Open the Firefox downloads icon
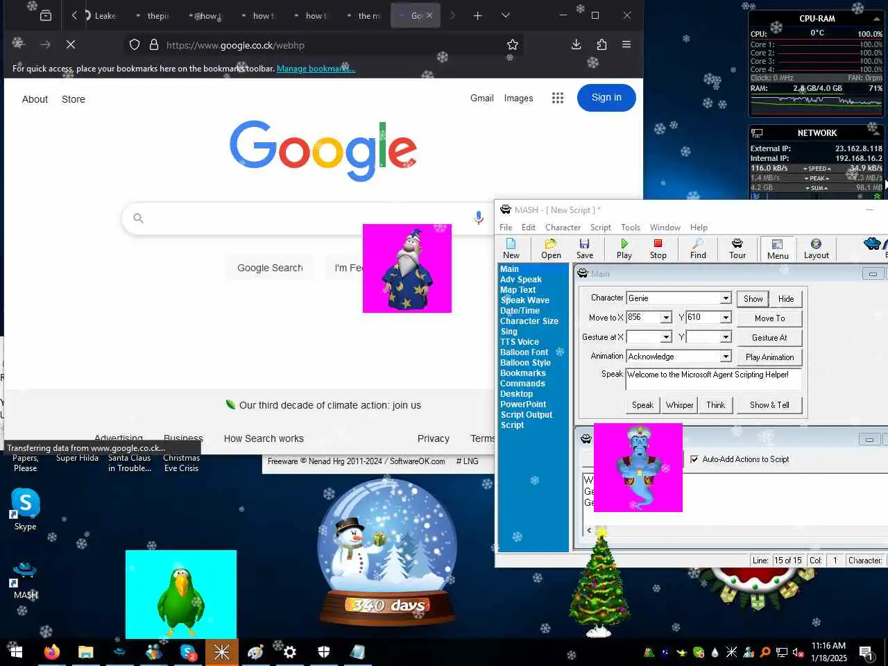 point(576,44)
